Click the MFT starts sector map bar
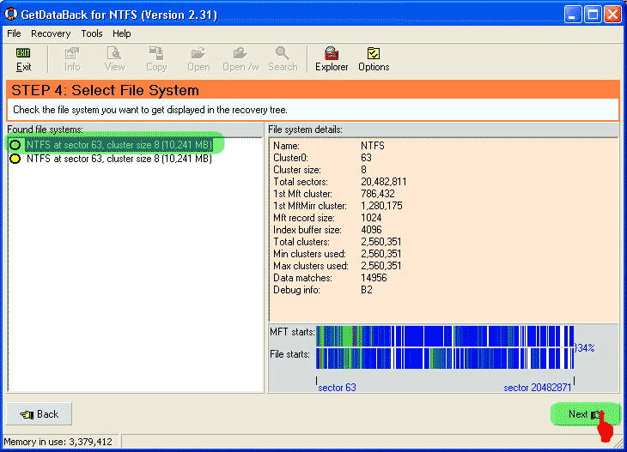Screen dimensions: 627x452 coord(445,336)
